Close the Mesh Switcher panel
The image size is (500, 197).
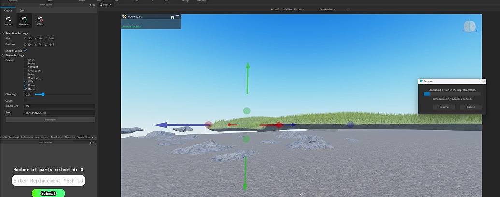pyautogui.click(x=94, y=143)
